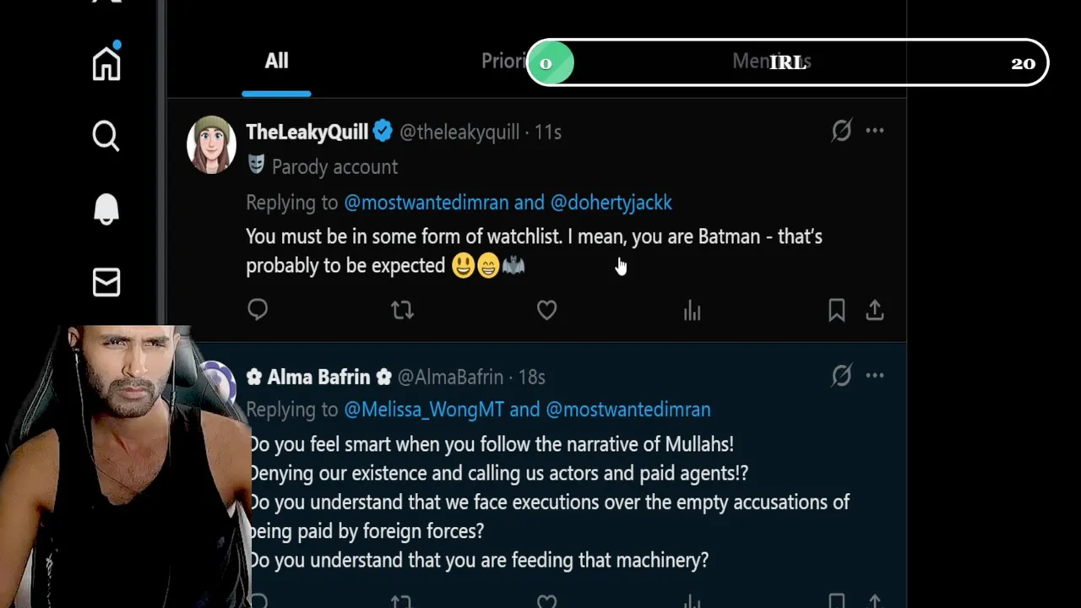Open Messages envelope icon
This screenshot has width=1081, height=608.
[x=106, y=283]
